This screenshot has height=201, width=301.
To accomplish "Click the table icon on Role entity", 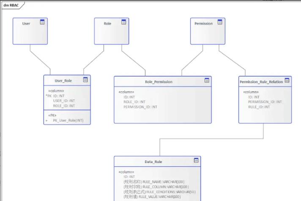I will [124, 22].
